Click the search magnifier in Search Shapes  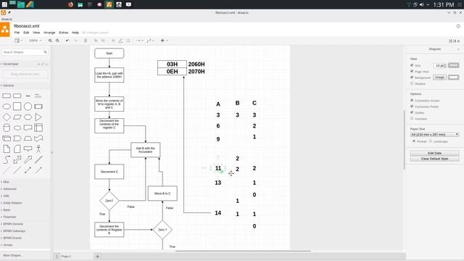pyautogui.click(x=45, y=52)
